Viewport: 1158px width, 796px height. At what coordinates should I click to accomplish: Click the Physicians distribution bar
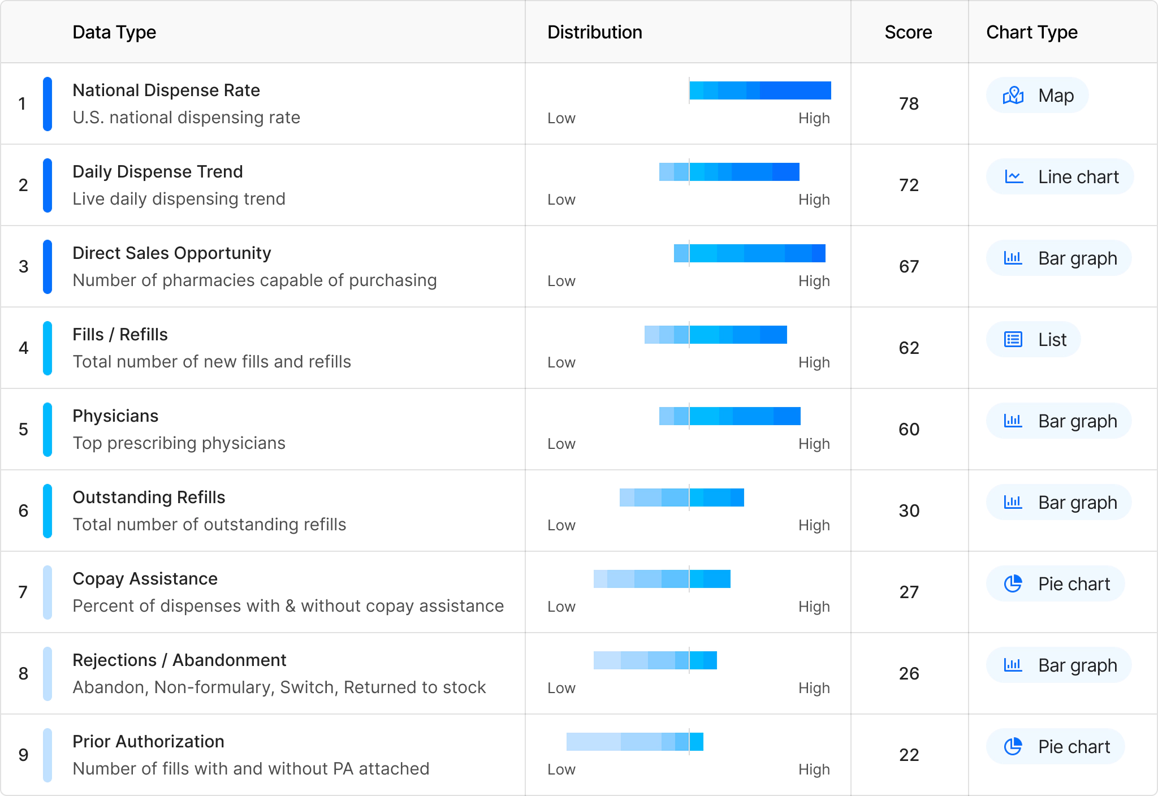point(730,416)
